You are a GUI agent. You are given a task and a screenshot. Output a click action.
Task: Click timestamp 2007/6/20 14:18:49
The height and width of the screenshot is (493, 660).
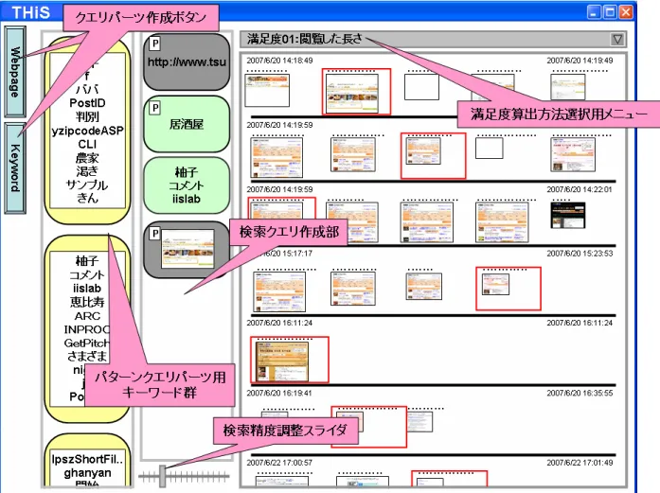(x=279, y=61)
